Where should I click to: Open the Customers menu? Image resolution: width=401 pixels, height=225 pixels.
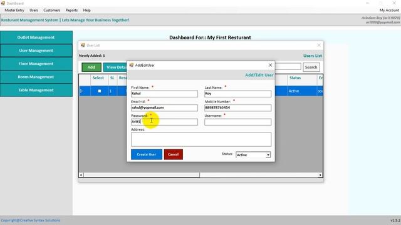[51, 10]
